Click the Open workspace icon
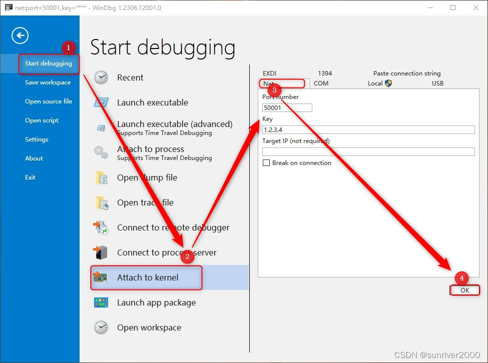The height and width of the screenshot is (363, 488). [x=102, y=327]
